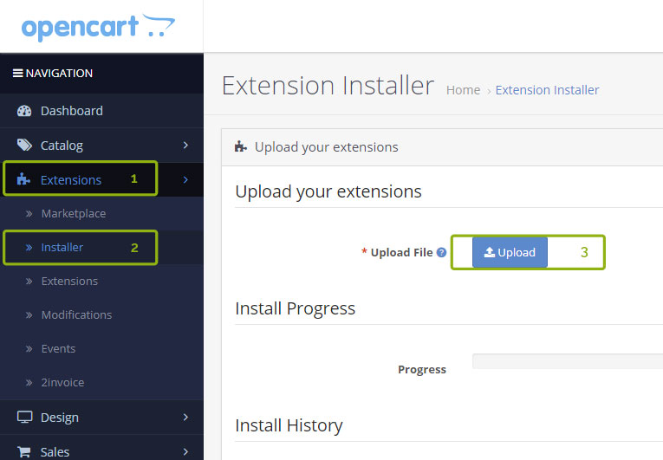
Task: Click the Upload File help question icon
Action: (441, 252)
